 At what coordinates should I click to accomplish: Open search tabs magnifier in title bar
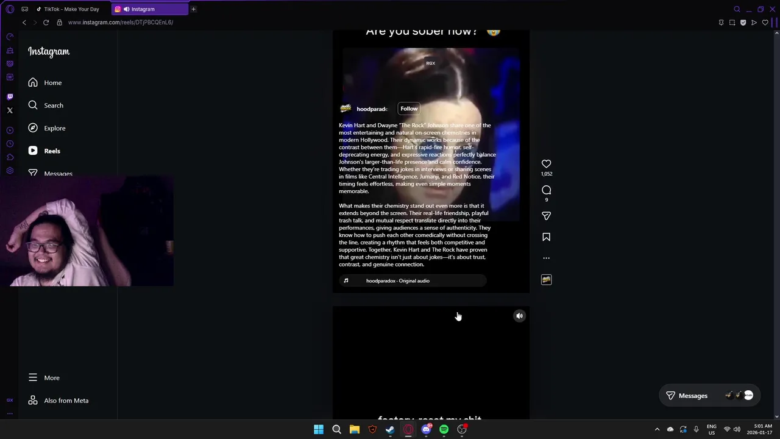[x=737, y=9]
